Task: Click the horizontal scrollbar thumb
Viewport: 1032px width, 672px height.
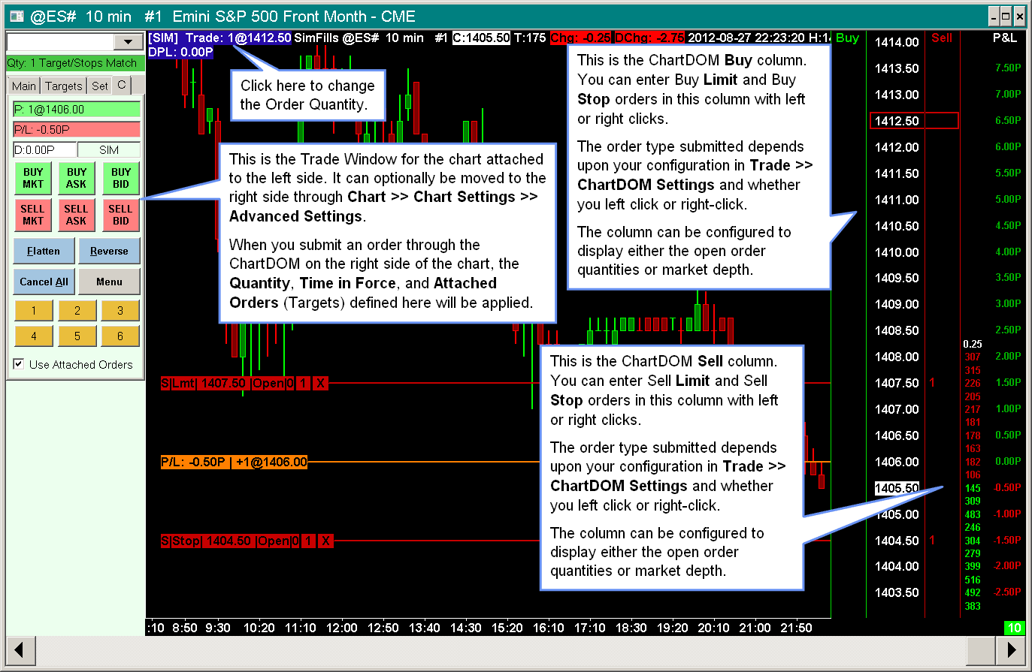Action: coord(981,650)
